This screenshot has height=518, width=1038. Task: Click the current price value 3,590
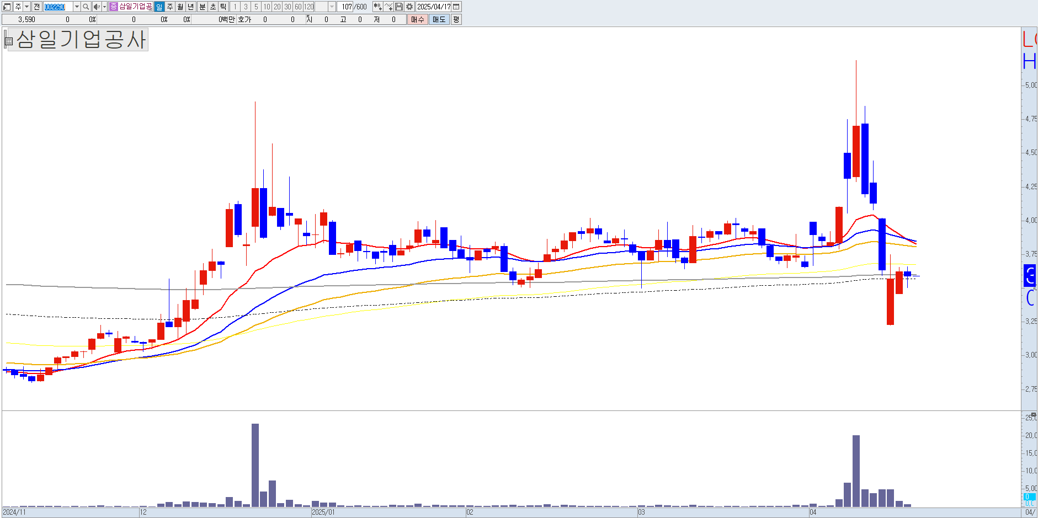coord(26,19)
